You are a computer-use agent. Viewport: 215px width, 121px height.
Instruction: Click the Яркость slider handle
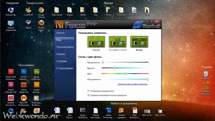click(114, 68)
